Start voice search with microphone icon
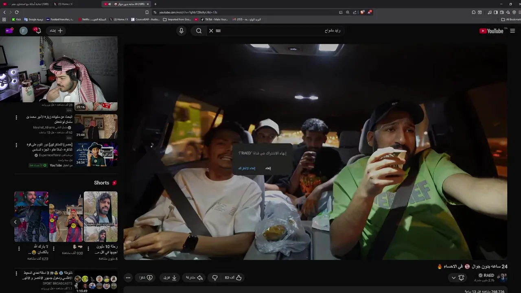Image resolution: width=521 pixels, height=293 pixels. click(182, 31)
